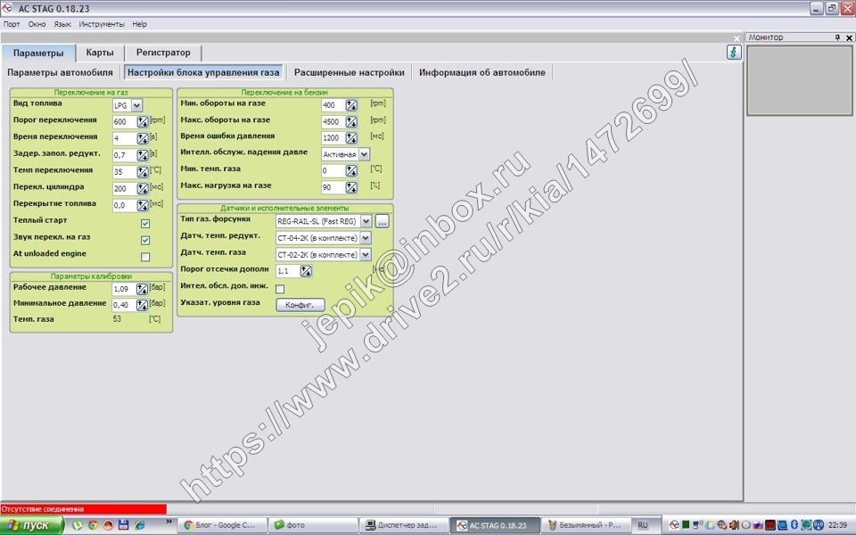Open the Датч. темп. редукт. dropdown
The image size is (856, 535).
[366, 238]
